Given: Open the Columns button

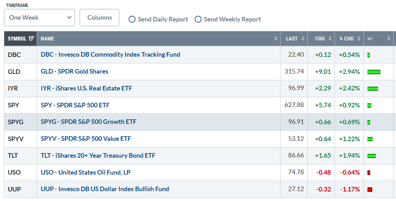Looking at the screenshot, I should click(100, 18).
